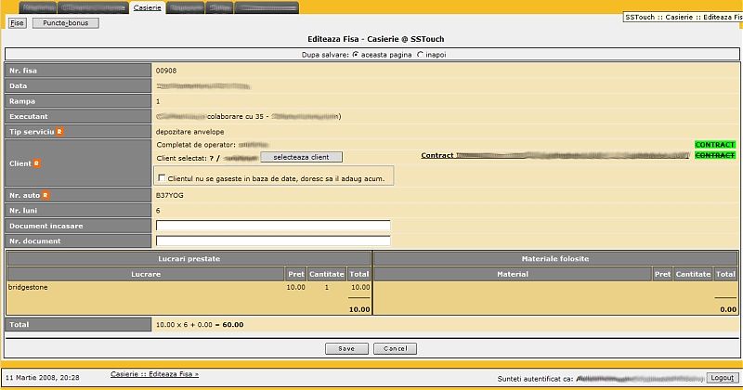
Task: Click the lower green CONTRACT badge
Action: click(715, 155)
